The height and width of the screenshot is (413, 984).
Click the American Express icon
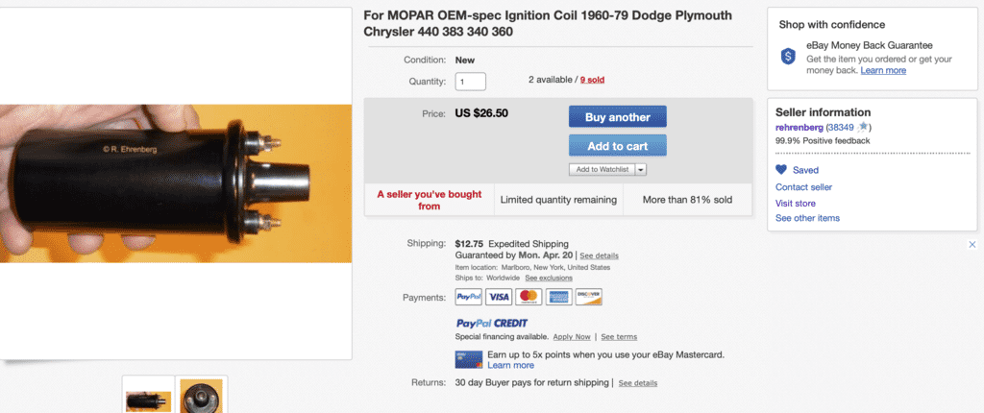558,297
